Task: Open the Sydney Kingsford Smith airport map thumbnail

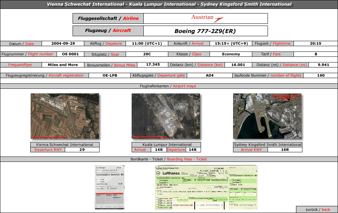Action: (x=267, y=116)
